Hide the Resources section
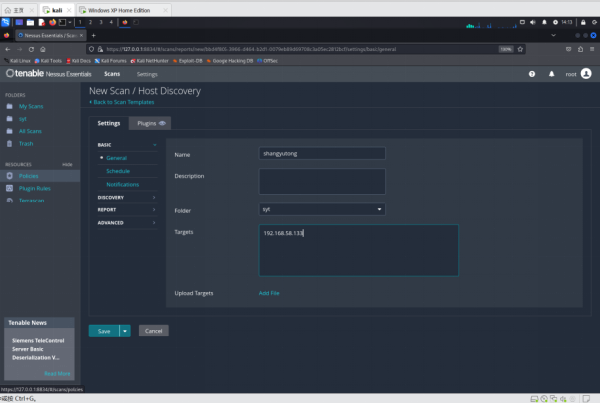The width and height of the screenshot is (601, 403). tap(67, 165)
